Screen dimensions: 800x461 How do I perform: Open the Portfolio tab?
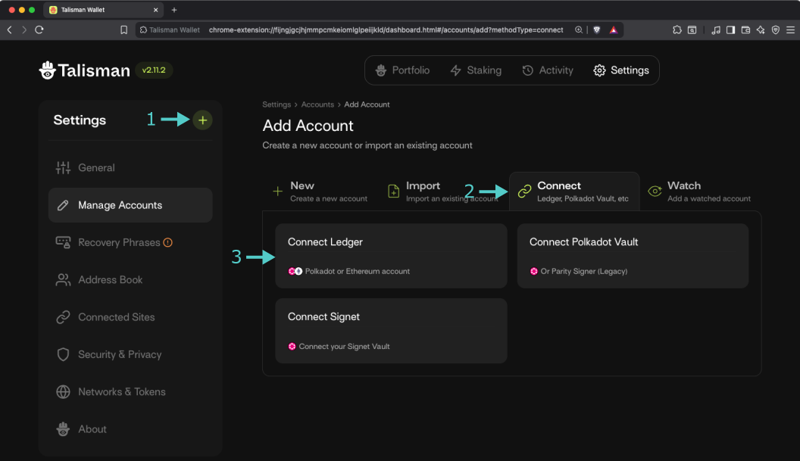click(x=402, y=70)
